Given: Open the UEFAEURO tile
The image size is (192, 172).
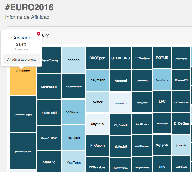Looking at the screenshot, I should [121, 58].
